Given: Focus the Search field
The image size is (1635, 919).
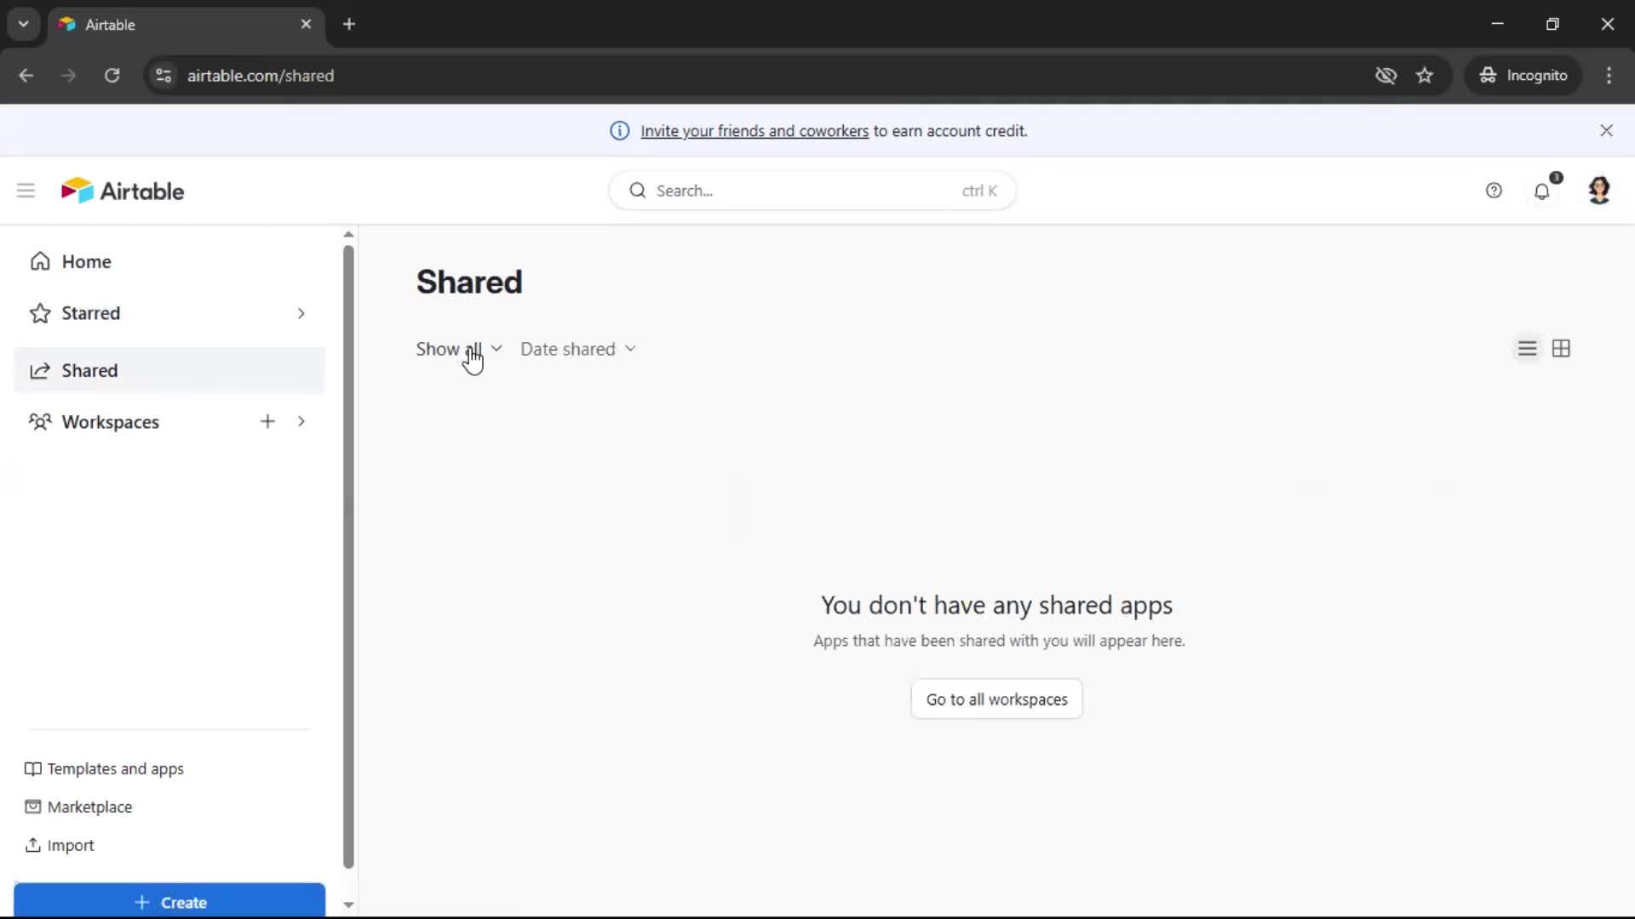Looking at the screenshot, I should pos(812,191).
